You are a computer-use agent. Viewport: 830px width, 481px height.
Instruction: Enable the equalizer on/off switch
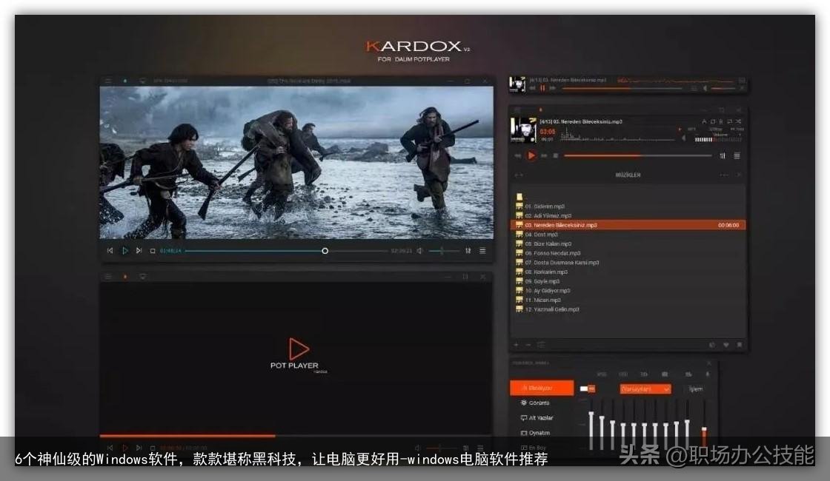coord(587,388)
